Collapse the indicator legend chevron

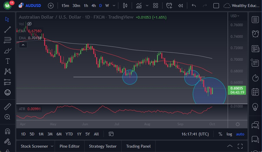pyautogui.click(x=23, y=45)
